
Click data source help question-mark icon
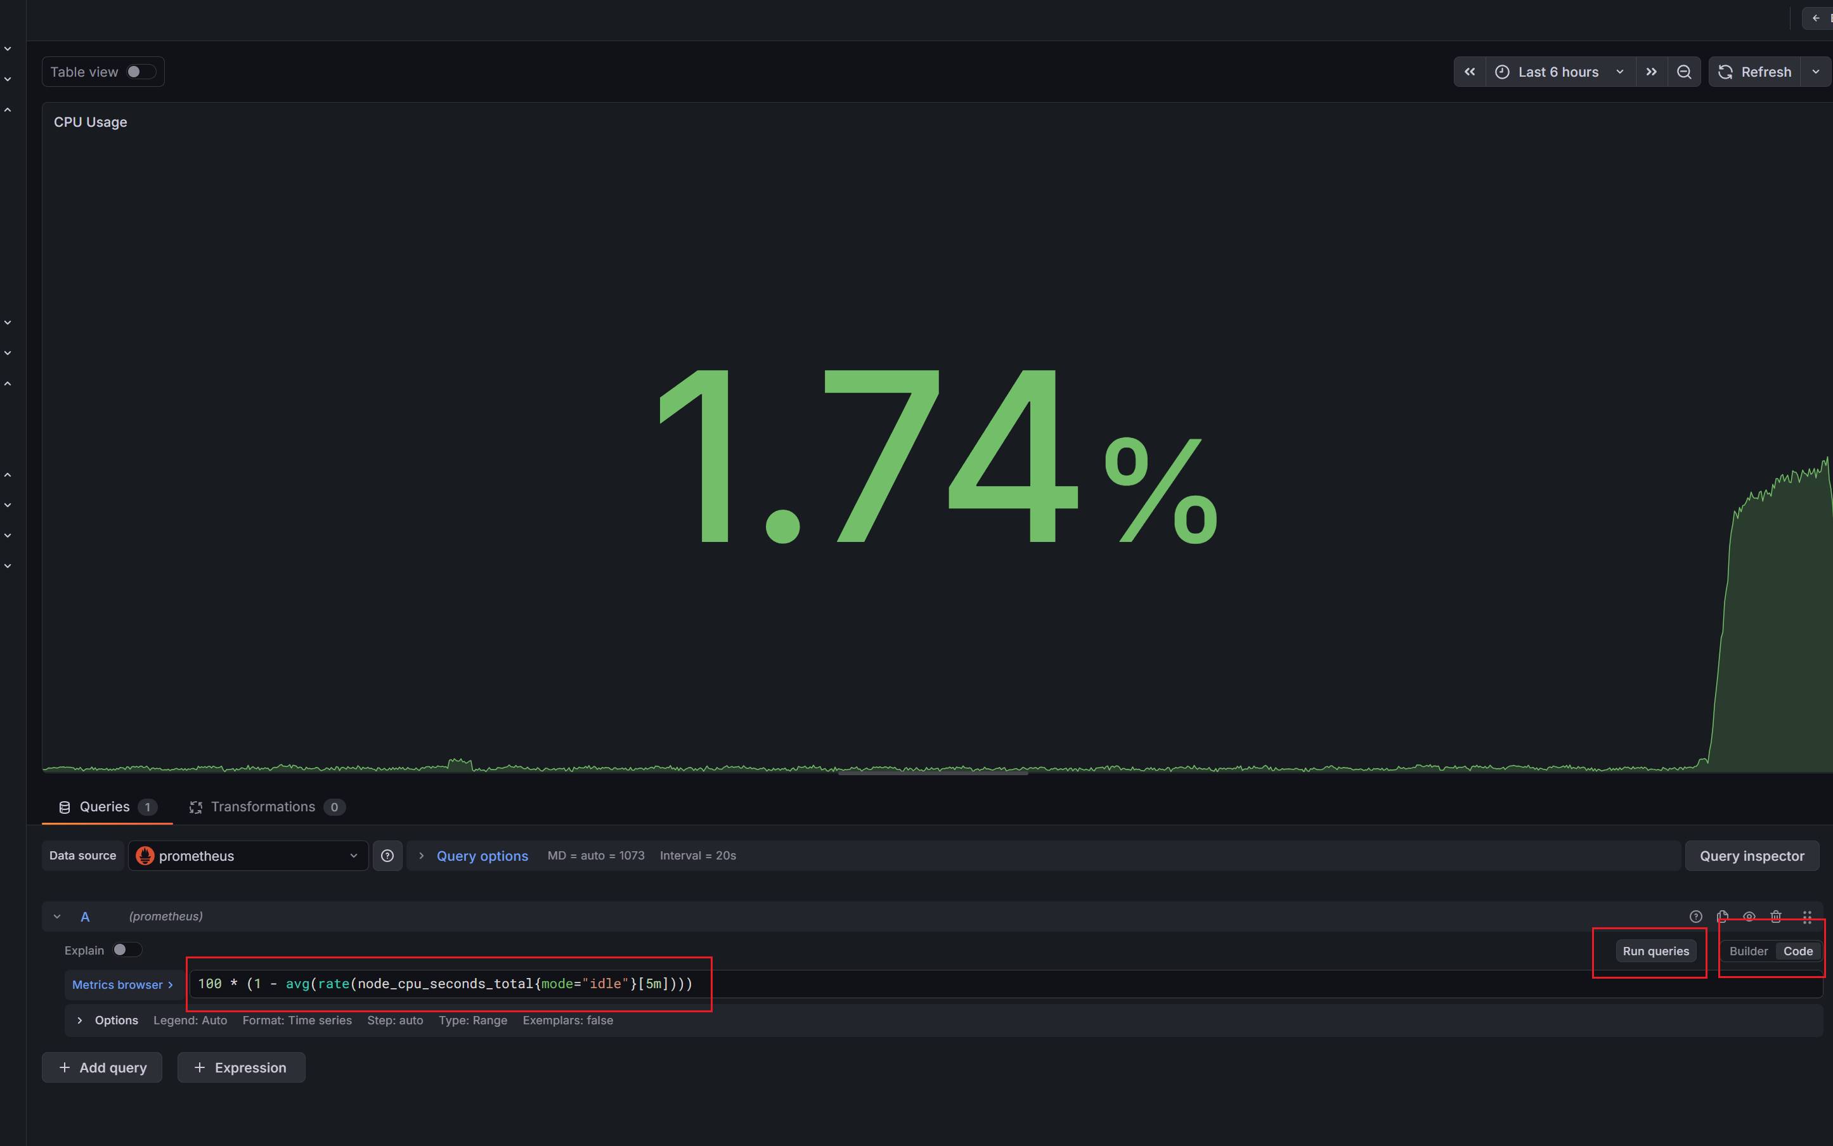(387, 856)
